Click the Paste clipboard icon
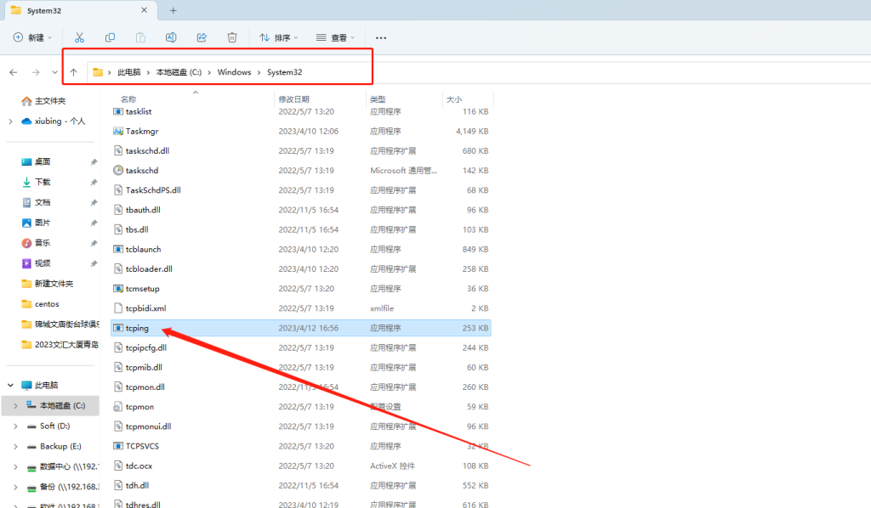The image size is (871, 508). tap(140, 37)
